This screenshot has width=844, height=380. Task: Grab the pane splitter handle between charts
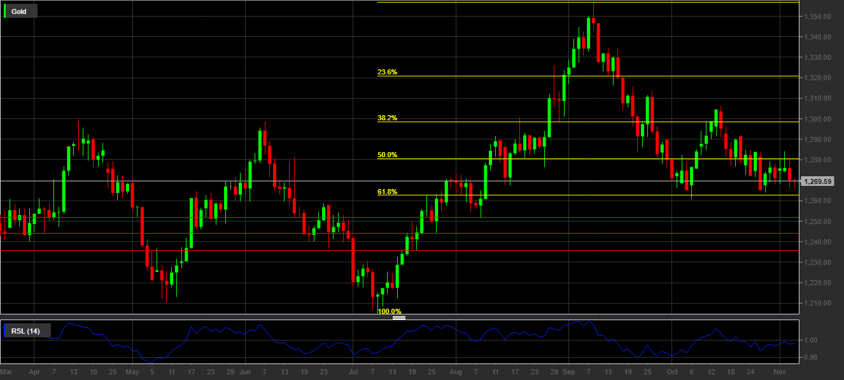(x=399, y=317)
